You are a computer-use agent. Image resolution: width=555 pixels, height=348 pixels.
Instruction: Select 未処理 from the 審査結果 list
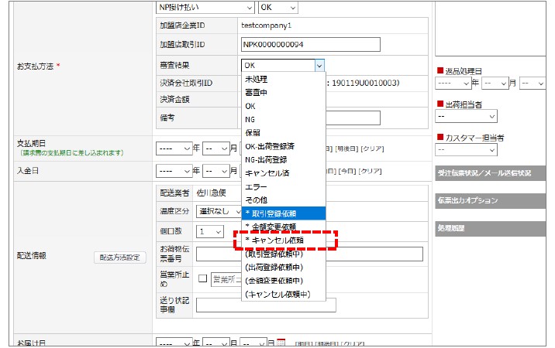click(x=284, y=79)
